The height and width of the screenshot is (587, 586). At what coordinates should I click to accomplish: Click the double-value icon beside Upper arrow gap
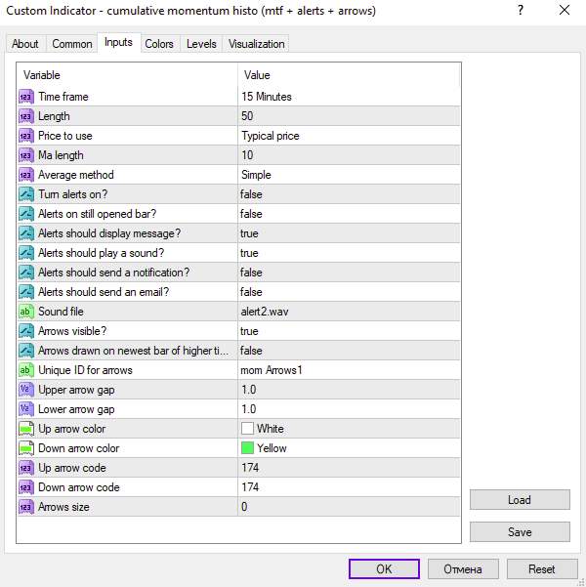coord(26,390)
